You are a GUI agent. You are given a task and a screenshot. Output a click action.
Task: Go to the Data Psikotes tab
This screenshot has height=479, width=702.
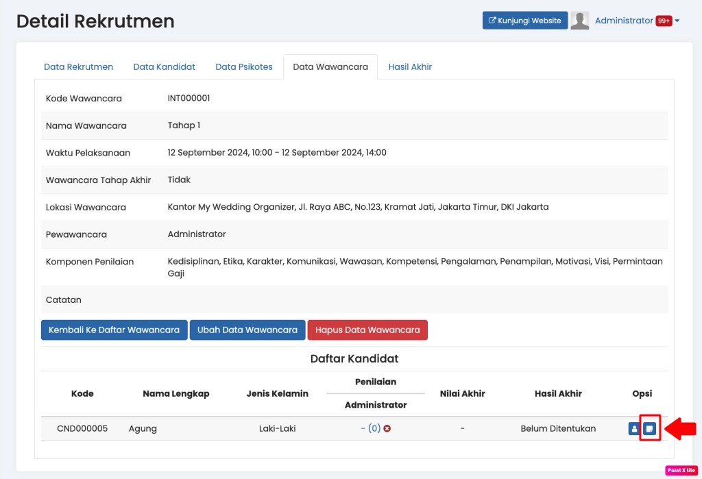coord(244,67)
